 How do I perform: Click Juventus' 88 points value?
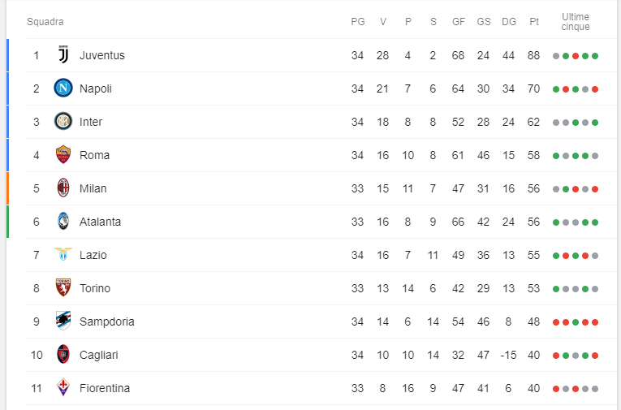coord(533,55)
